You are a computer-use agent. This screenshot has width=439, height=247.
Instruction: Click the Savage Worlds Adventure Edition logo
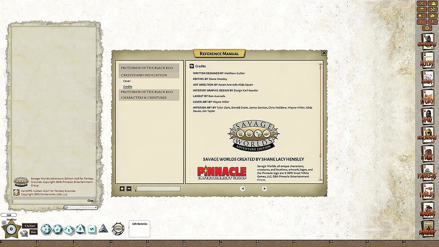coord(253,135)
